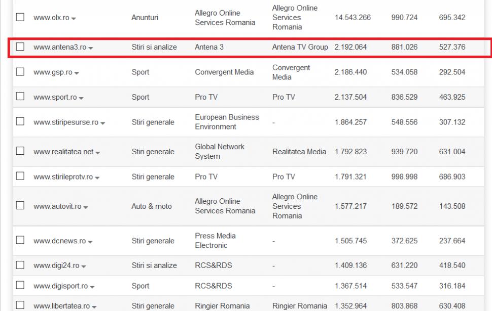The width and height of the screenshot is (492, 311).
Task: Tick the checkbox for the www.autovit.ro row
Action: point(20,206)
